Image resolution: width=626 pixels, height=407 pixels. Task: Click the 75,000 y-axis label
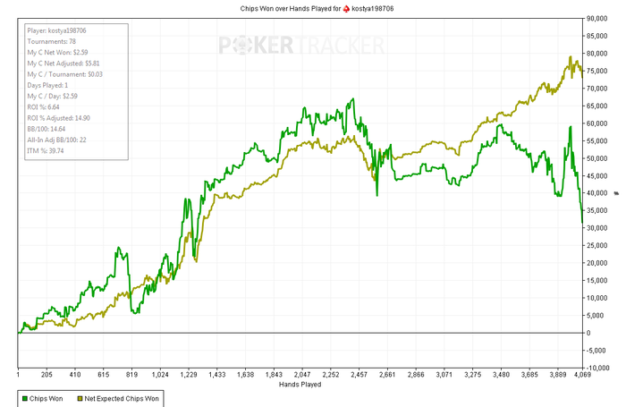click(596, 71)
